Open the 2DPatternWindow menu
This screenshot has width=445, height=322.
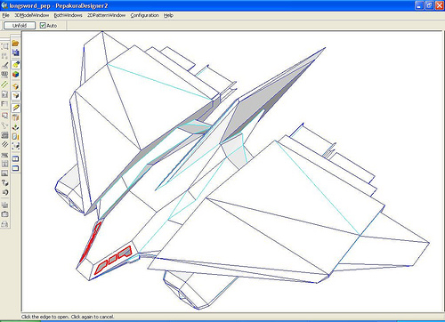[x=106, y=15]
